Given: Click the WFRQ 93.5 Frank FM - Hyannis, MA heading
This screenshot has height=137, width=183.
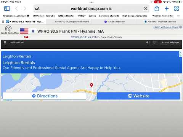Looking at the screenshot, I should (71, 31).
